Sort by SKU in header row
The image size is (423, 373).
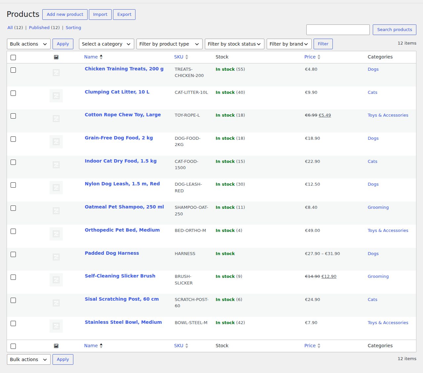pyautogui.click(x=181, y=57)
